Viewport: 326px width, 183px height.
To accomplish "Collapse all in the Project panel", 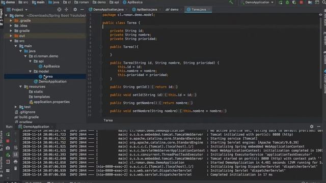I will point(66,10).
